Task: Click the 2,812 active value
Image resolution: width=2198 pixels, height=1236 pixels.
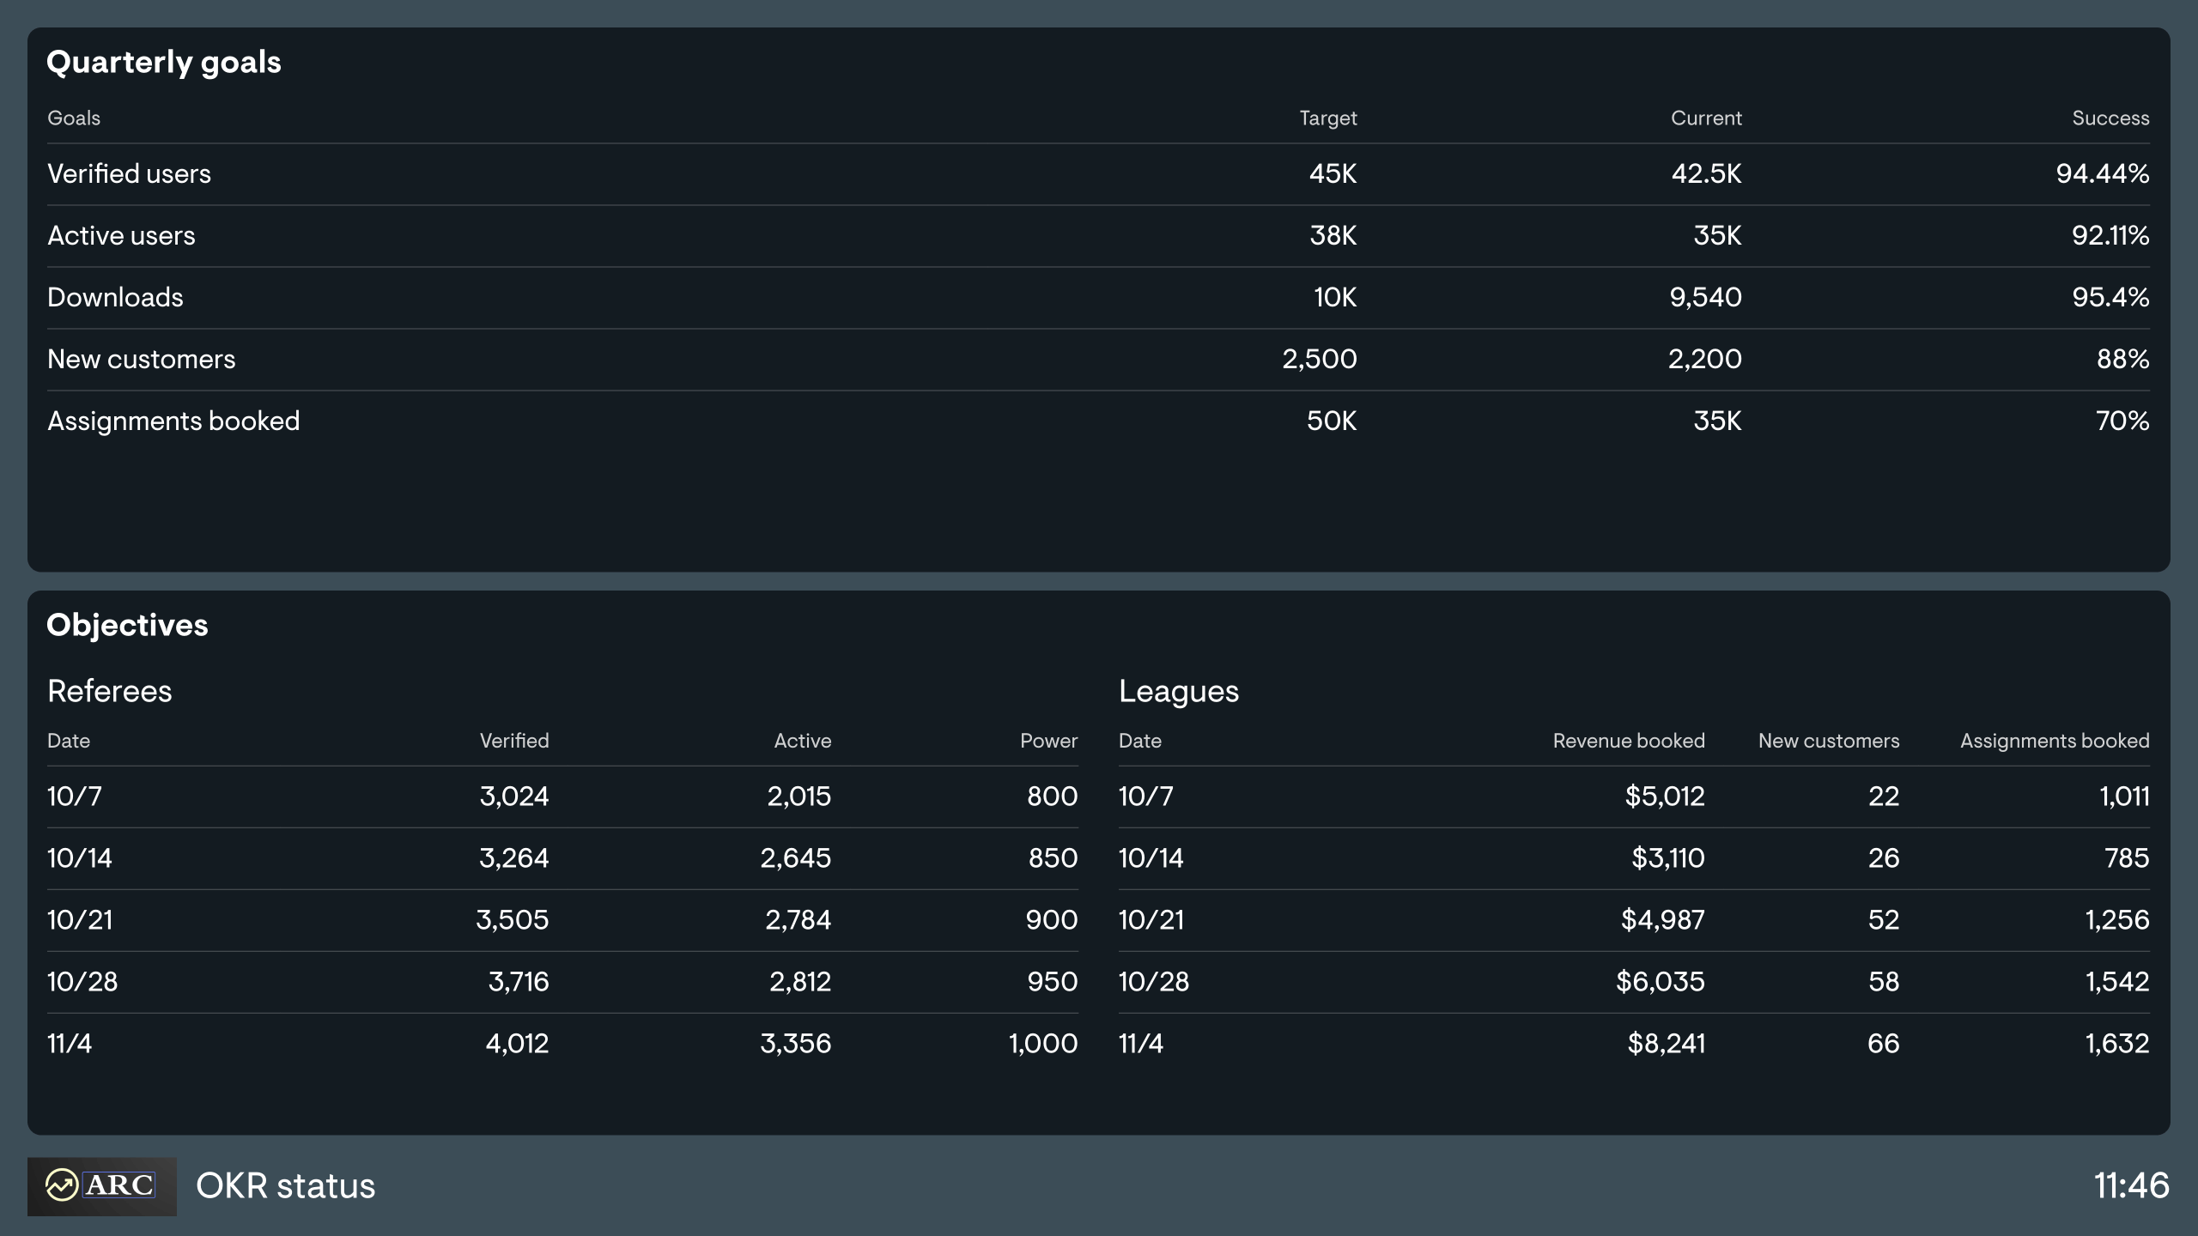Action: click(x=799, y=981)
